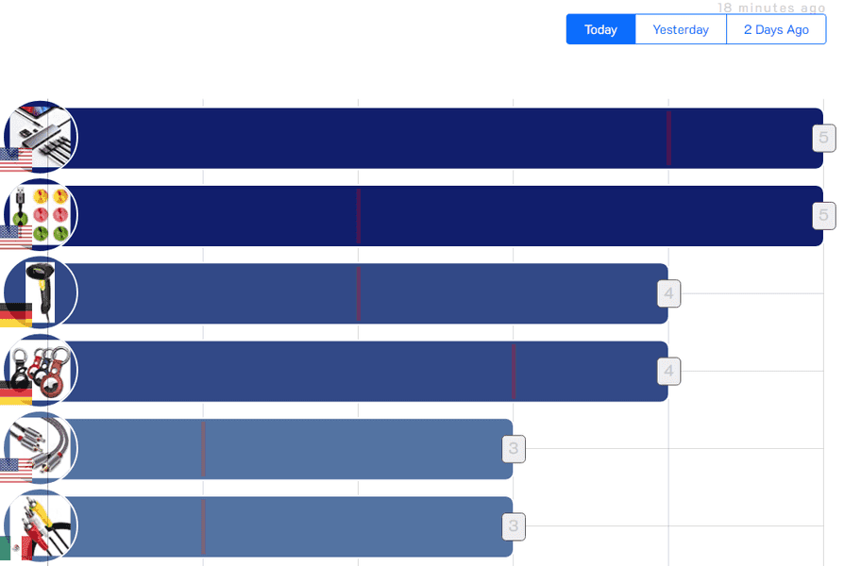The width and height of the screenshot is (844, 566).
Task: Click the red marker on the top bar
Action: pos(668,139)
